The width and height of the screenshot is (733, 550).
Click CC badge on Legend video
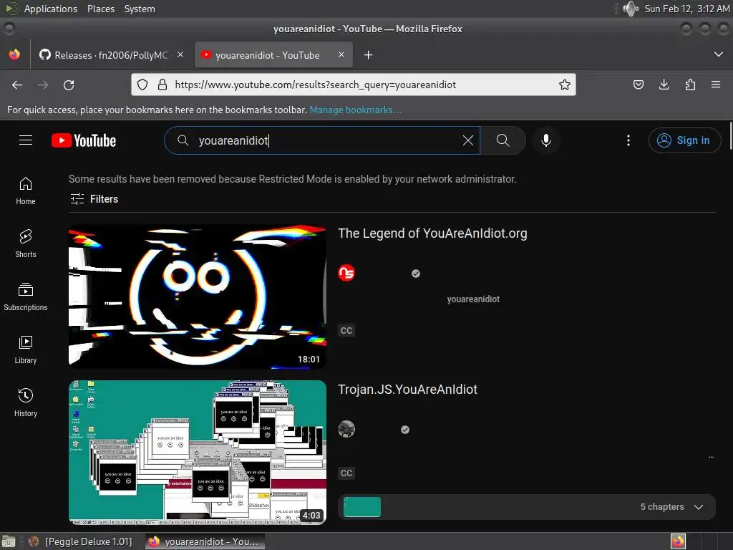(x=346, y=331)
